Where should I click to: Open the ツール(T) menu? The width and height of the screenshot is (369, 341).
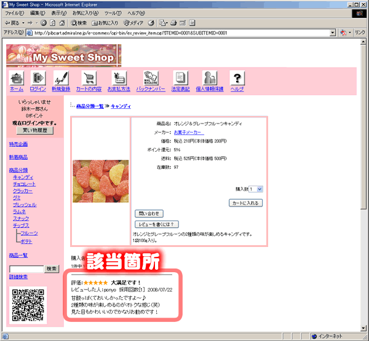pyautogui.click(x=113, y=13)
